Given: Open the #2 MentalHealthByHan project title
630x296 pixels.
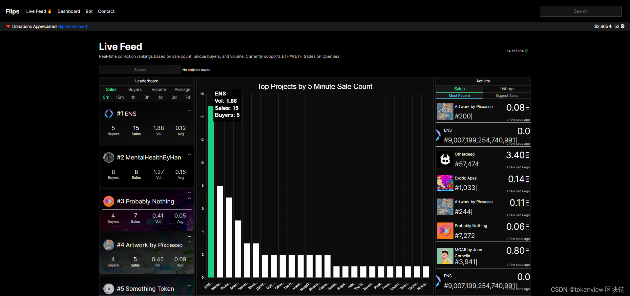Looking at the screenshot, I should pyautogui.click(x=149, y=158).
